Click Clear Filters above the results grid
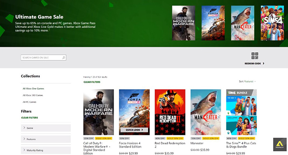The width and height of the screenshot is (288, 155). [92, 82]
